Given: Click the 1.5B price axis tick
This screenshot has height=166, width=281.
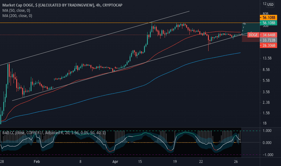Looking at the screenshot, I should tap(266, 113).
